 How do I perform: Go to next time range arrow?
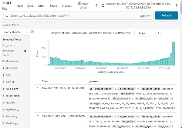[177, 5]
